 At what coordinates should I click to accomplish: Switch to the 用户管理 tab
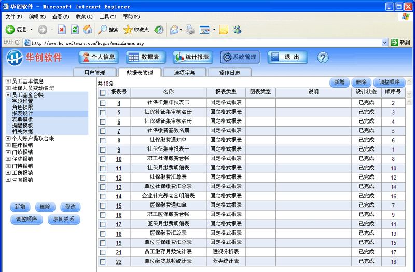click(94, 73)
